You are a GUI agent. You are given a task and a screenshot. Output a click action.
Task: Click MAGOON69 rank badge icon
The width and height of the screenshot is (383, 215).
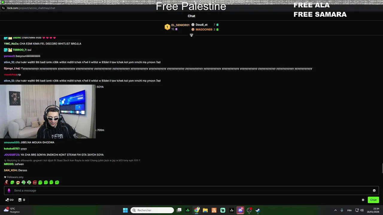click(x=193, y=30)
